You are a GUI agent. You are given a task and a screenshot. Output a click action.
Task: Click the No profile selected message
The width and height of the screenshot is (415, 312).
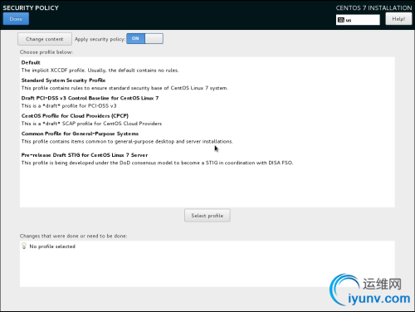click(52, 246)
